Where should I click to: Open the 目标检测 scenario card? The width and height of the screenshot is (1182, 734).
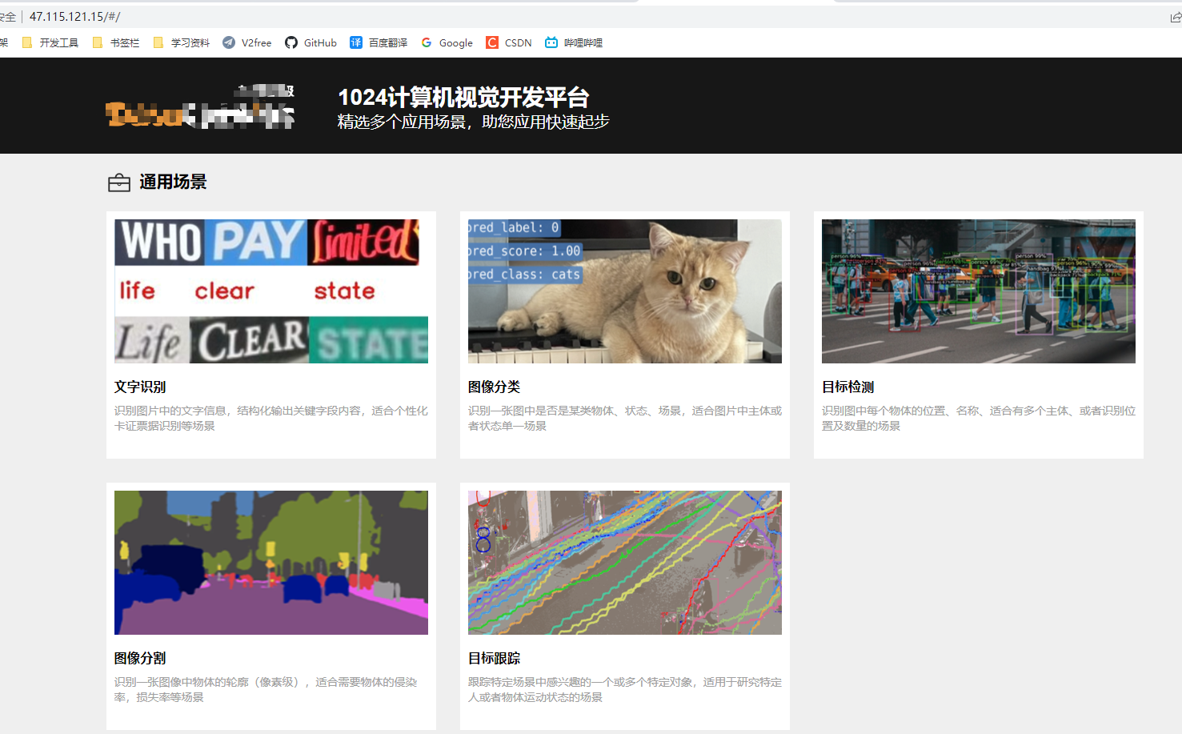(x=978, y=335)
